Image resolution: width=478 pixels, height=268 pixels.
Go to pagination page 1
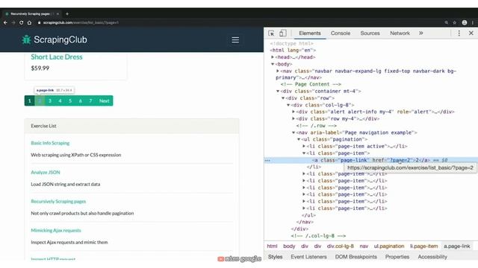click(30, 101)
